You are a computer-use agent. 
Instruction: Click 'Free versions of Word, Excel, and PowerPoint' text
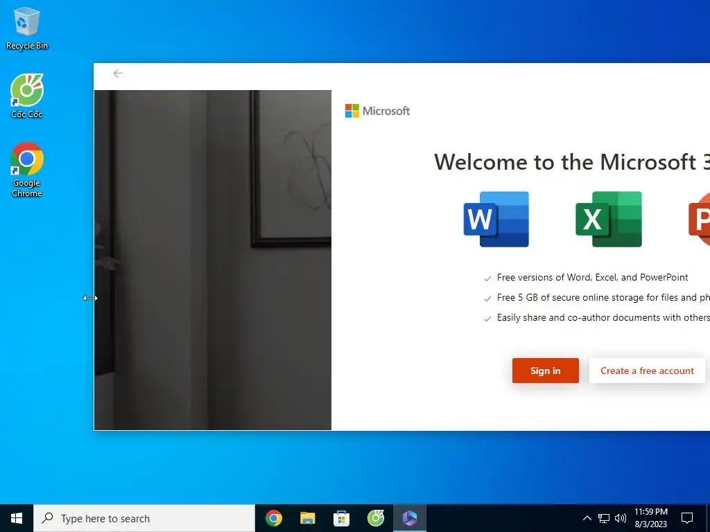tap(592, 277)
